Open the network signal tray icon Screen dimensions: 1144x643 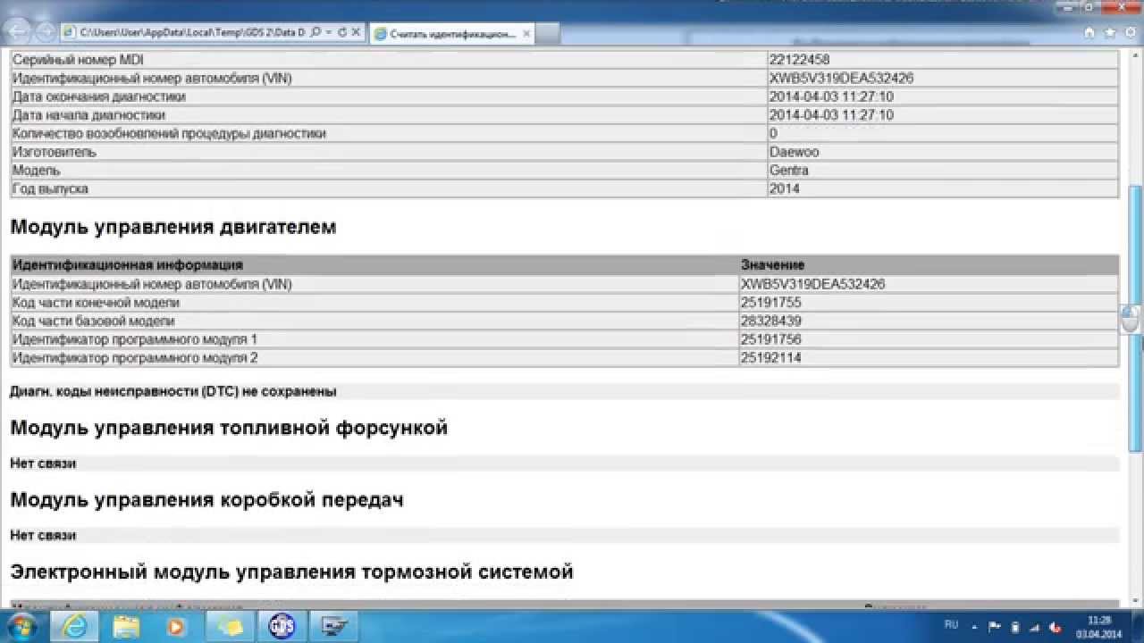point(1034,626)
